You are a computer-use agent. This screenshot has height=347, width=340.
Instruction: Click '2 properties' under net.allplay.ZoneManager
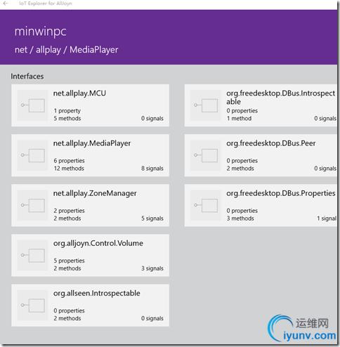(x=69, y=211)
